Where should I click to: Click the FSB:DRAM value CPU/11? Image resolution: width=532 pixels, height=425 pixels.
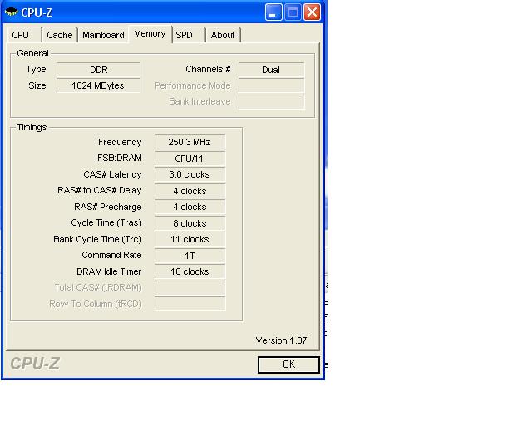point(190,159)
